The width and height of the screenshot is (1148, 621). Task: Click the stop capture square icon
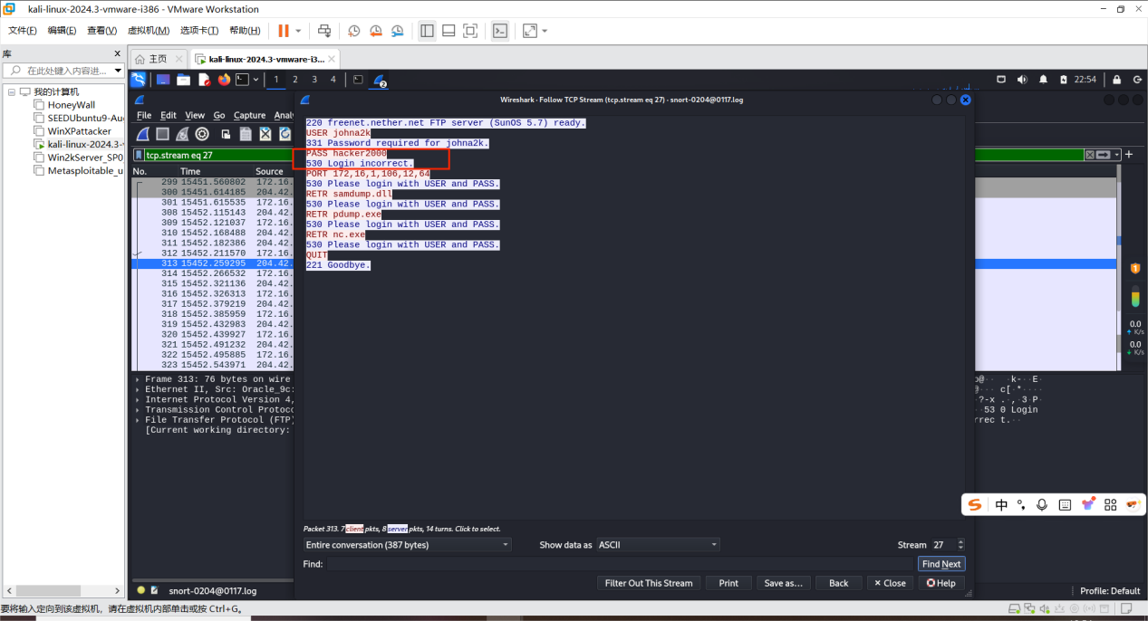pyautogui.click(x=162, y=134)
